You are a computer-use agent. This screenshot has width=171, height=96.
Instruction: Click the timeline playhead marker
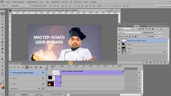click(52, 66)
